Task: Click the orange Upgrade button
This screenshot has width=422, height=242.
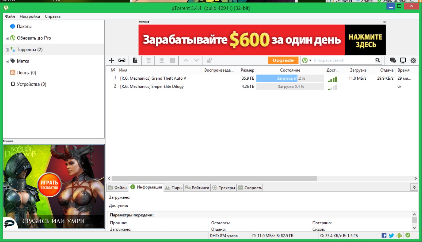Action: click(x=283, y=60)
